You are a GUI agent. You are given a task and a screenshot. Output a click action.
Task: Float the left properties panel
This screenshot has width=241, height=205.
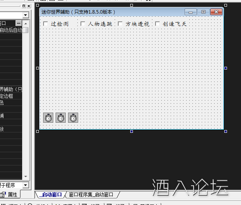(x=23, y=6)
